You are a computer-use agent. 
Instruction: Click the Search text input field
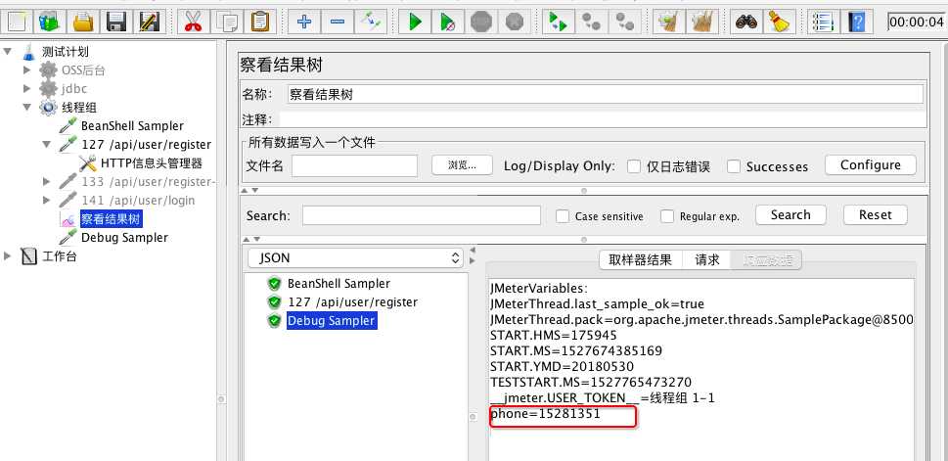[421, 215]
